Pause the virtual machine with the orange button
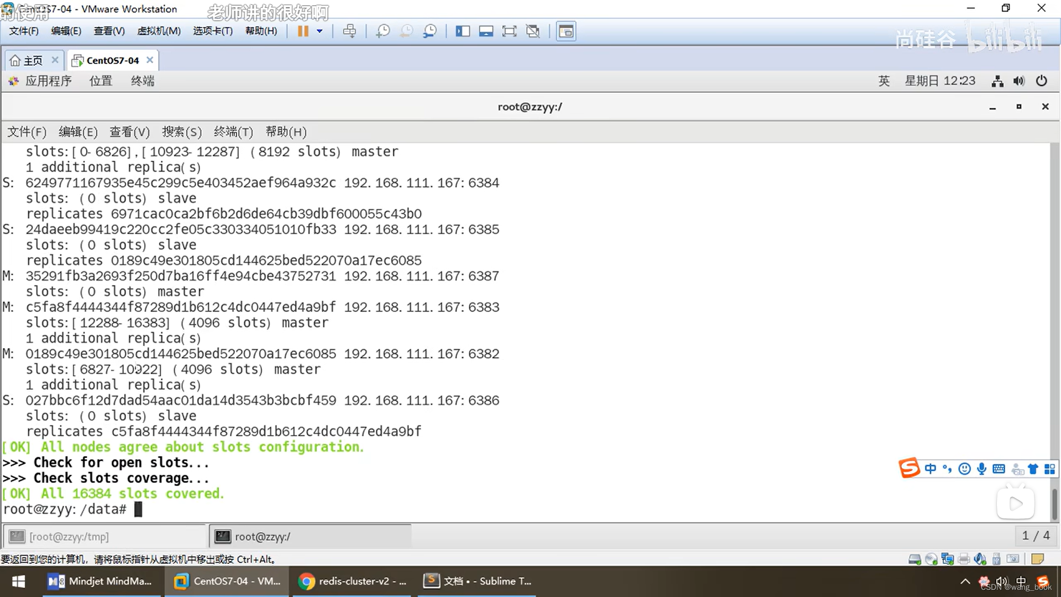 pyautogui.click(x=303, y=31)
